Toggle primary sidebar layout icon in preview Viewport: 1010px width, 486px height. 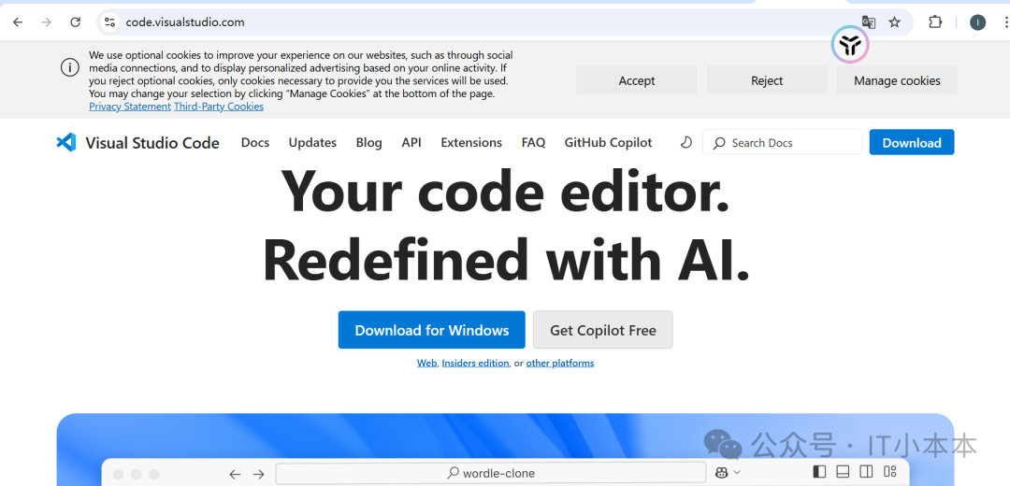click(x=819, y=472)
